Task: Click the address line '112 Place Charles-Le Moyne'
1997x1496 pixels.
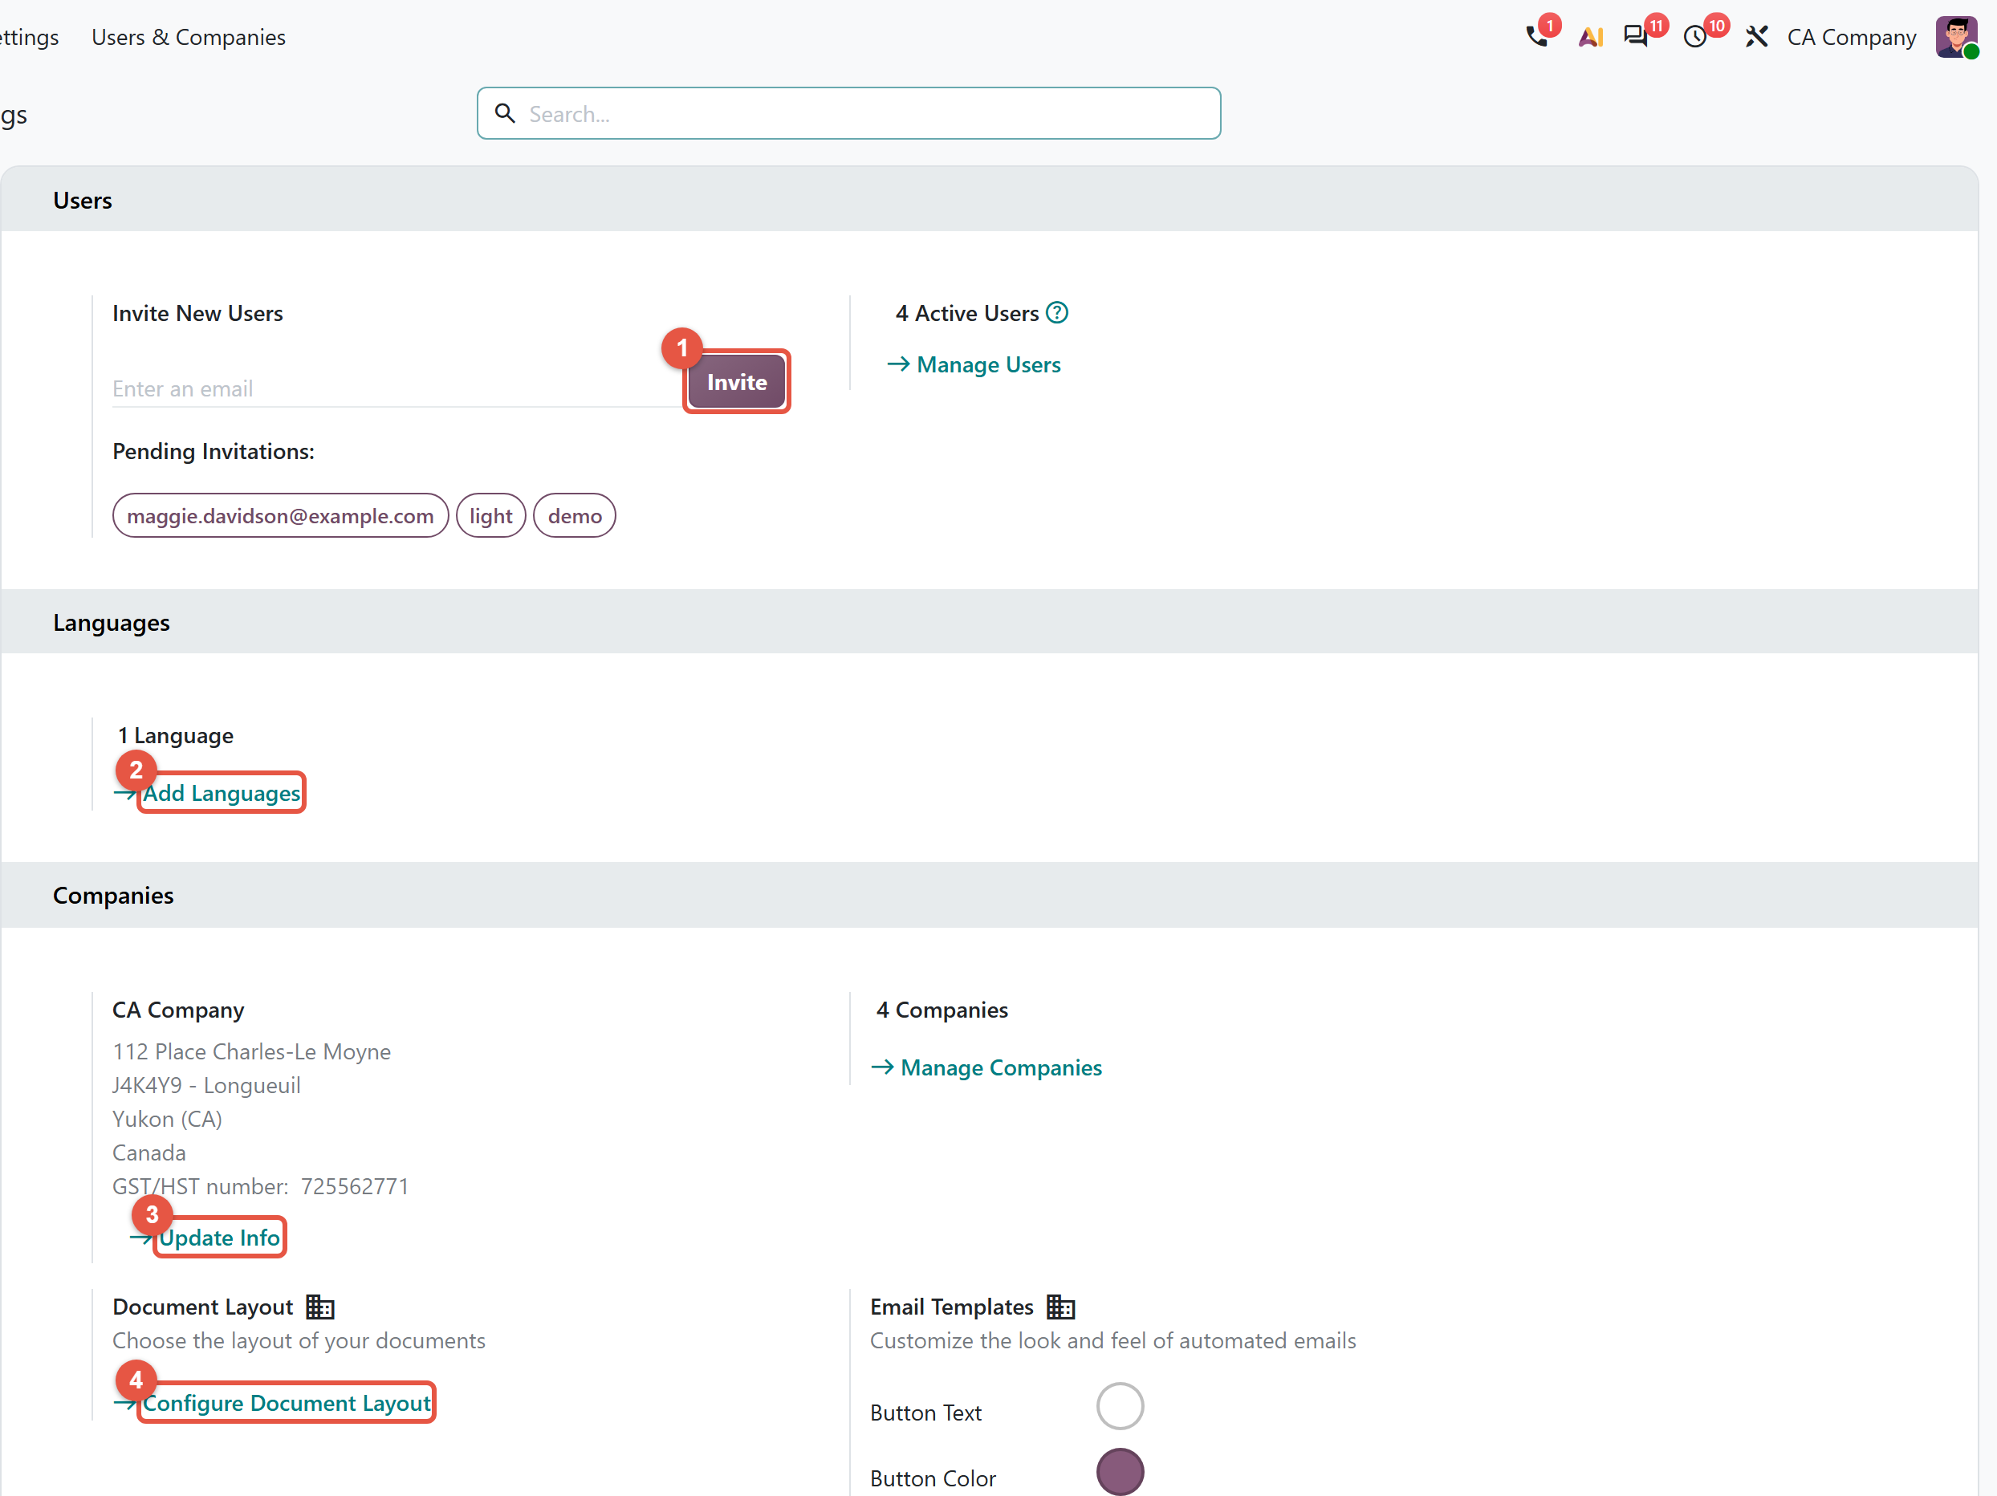Action: coord(251,1051)
